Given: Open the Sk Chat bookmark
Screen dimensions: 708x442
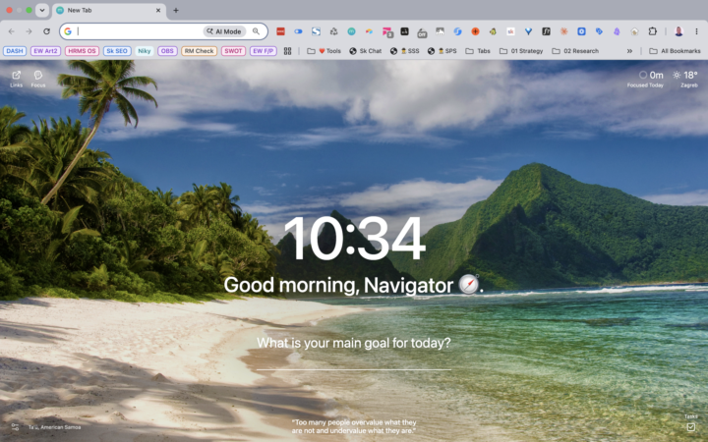Looking at the screenshot, I should (x=365, y=51).
